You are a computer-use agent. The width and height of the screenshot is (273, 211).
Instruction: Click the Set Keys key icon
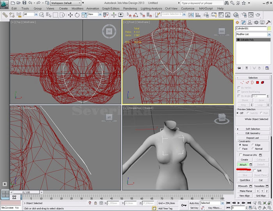[184, 205]
